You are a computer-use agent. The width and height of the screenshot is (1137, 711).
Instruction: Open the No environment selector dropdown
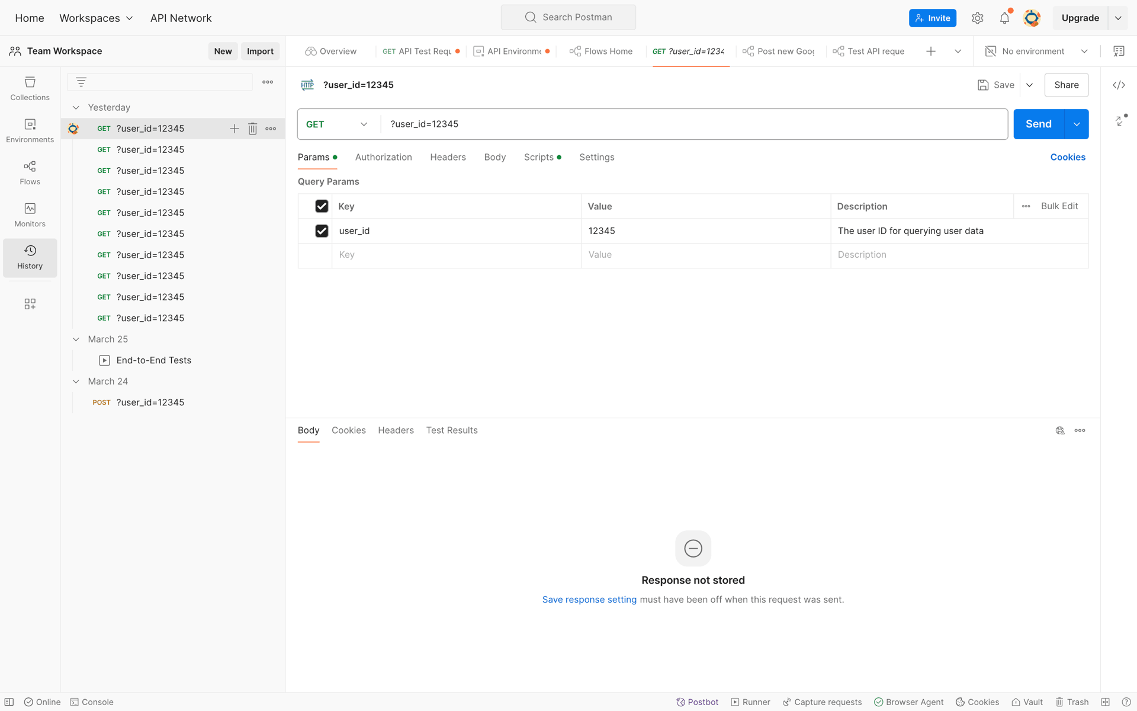[x=1036, y=52]
